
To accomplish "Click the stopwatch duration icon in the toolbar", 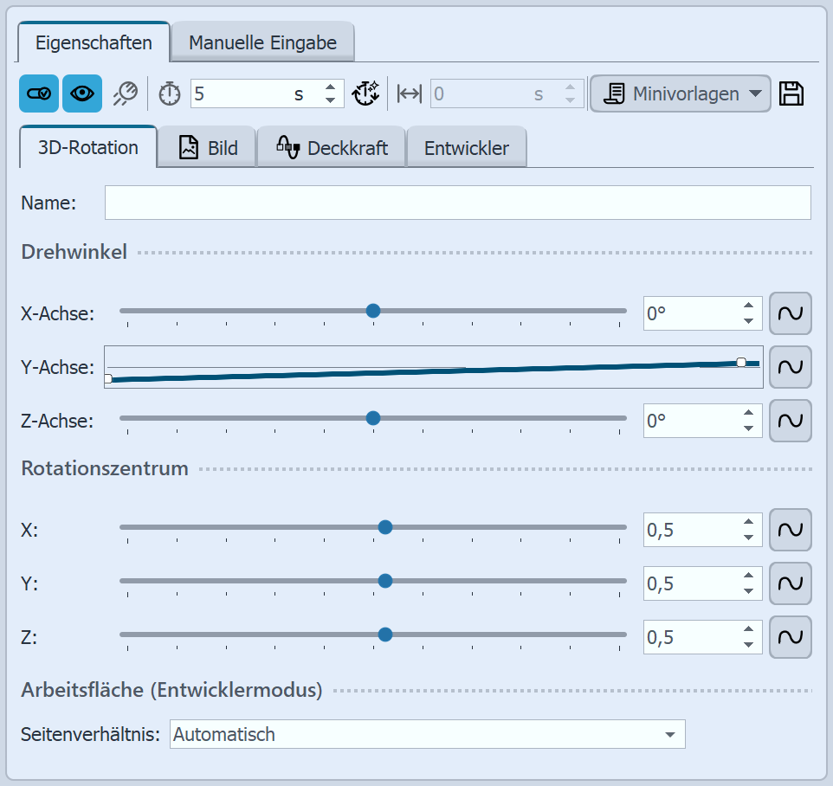I will click(x=169, y=93).
